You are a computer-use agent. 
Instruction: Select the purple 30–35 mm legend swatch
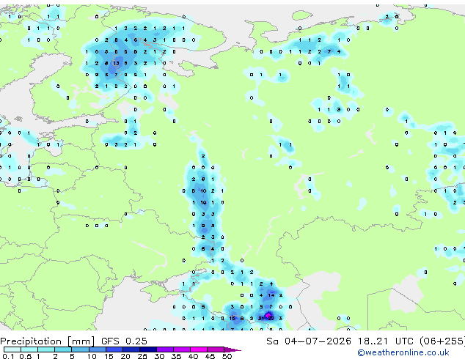click(x=165, y=349)
